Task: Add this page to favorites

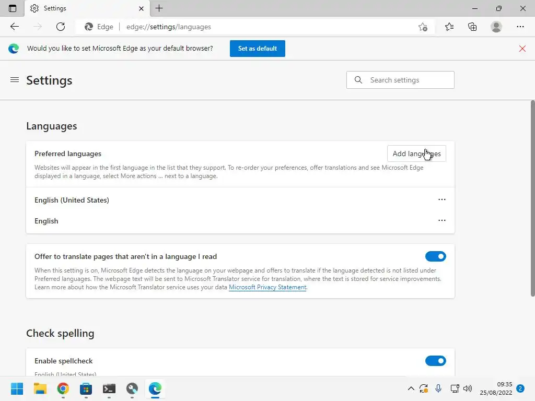Action: [x=423, y=27]
